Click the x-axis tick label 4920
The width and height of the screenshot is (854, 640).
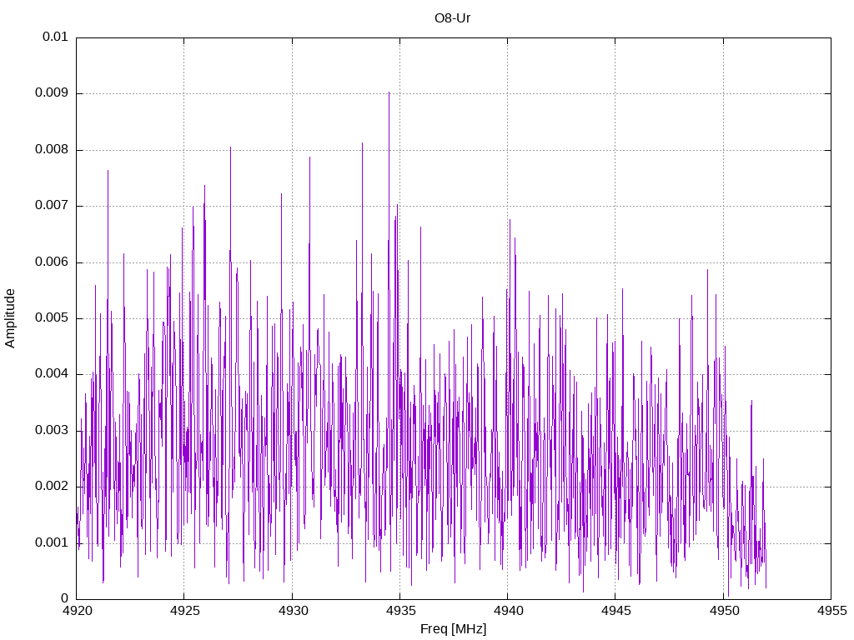[77, 611]
